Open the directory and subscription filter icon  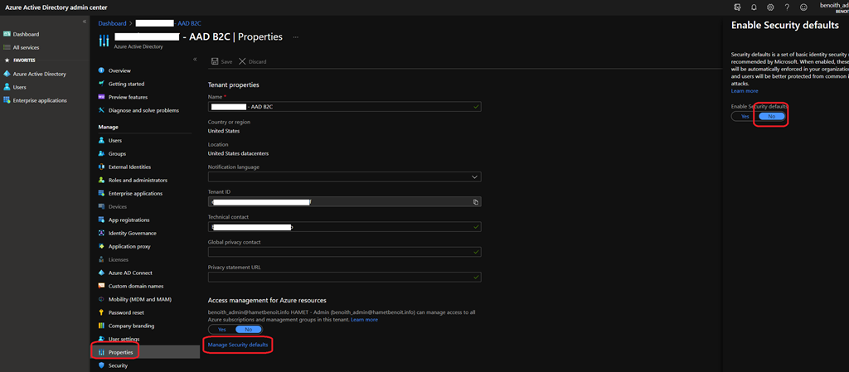737,7
